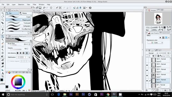Click the Redo arrow
Viewport: 172px width, 97px height.
pos(47,8)
